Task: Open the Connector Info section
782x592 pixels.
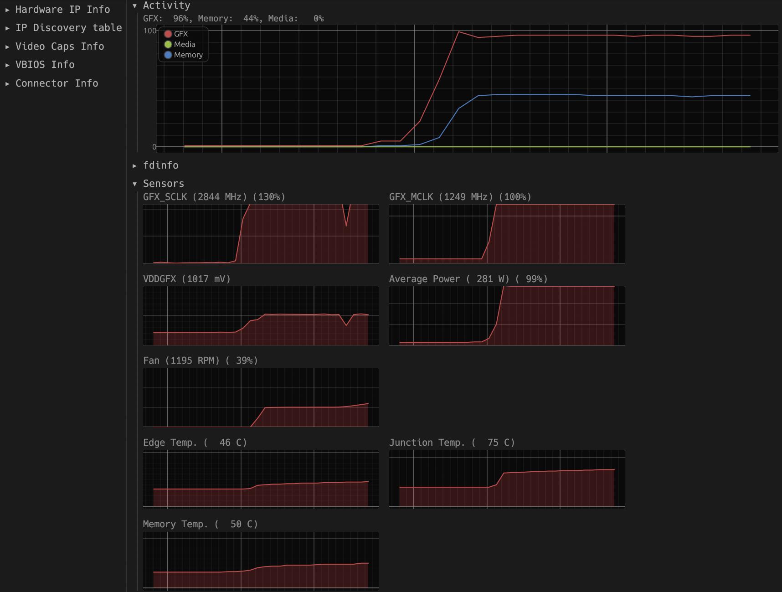Action: pyautogui.click(x=57, y=83)
